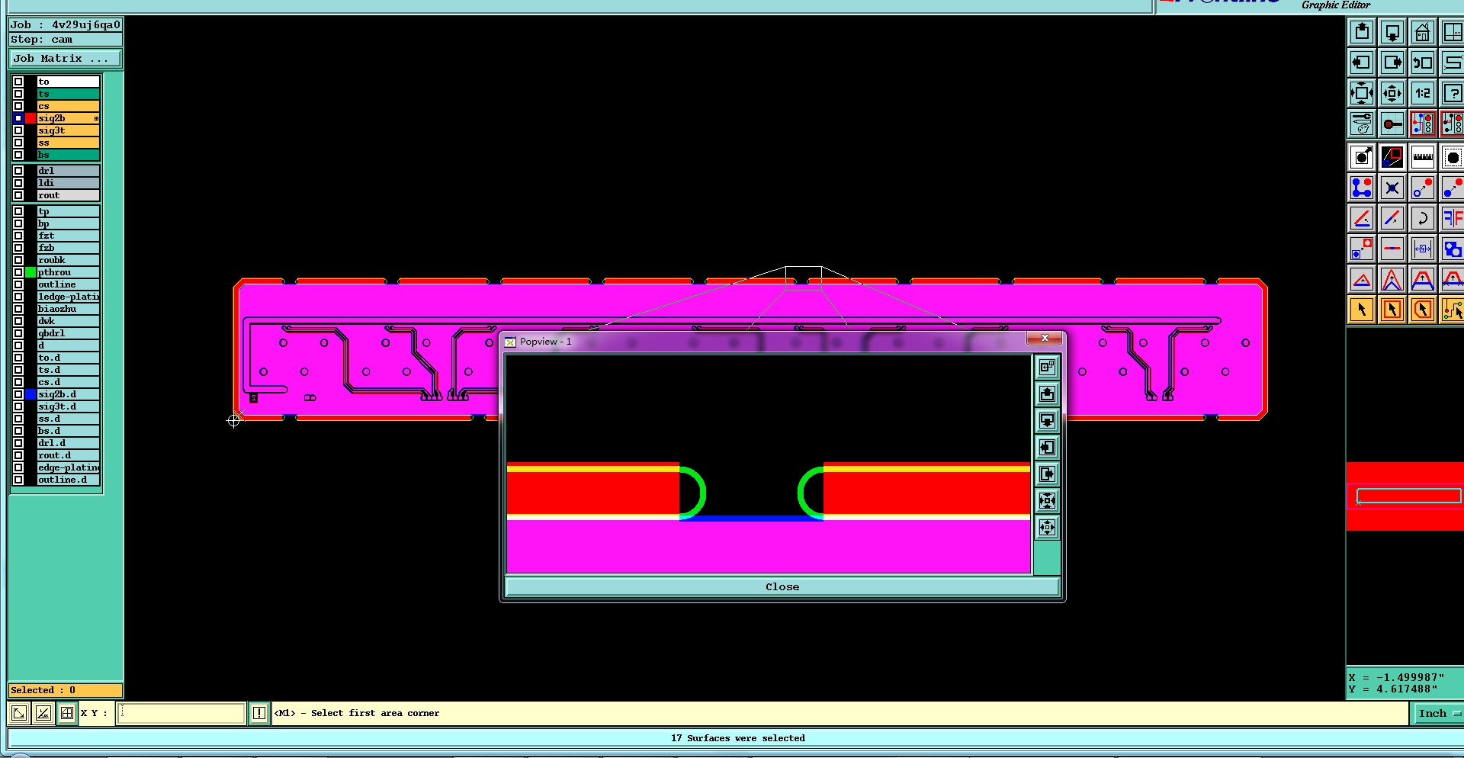Pan left in the Popview window
This screenshot has height=758, width=1464.
1047,447
